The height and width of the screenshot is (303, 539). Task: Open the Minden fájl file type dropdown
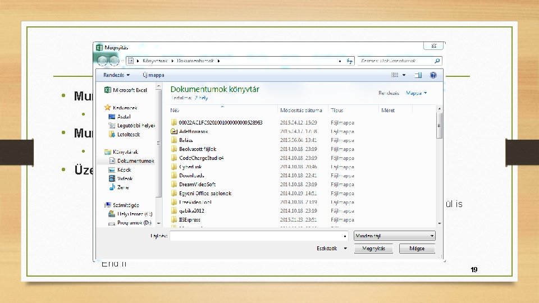(394, 236)
